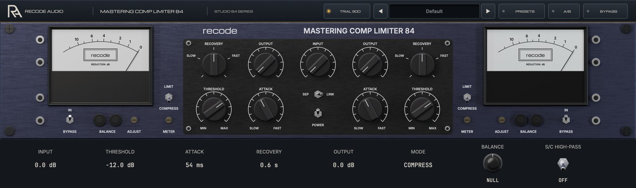Click the bottom BALANCE knob

pos(493,163)
